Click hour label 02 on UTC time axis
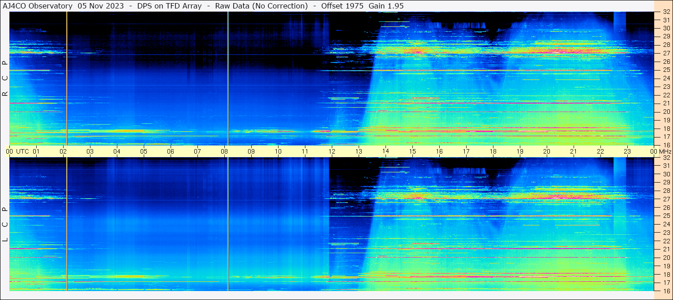Viewport: 673px width, 300px height. (63, 151)
